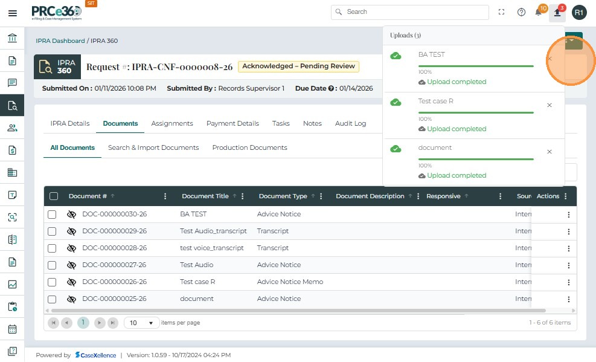The width and height of the screenshot is (596, 362).
Task: Check the box for DOC-000000030-26
Action: tap(53, 215)
